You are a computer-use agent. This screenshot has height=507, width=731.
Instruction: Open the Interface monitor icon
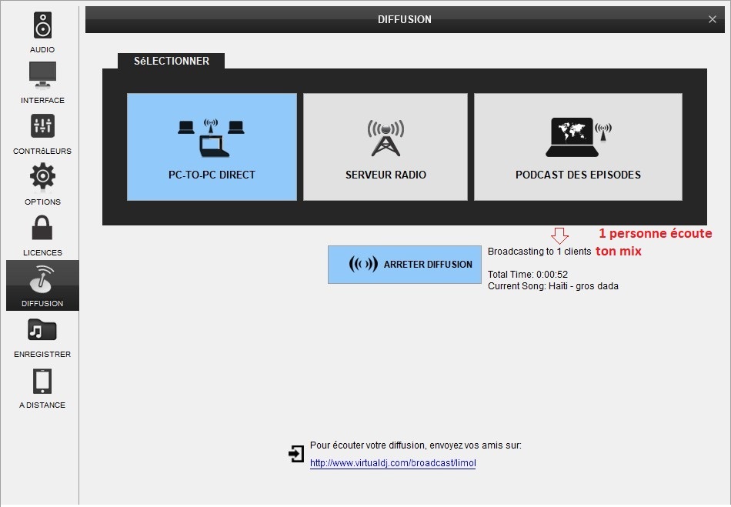42,75
